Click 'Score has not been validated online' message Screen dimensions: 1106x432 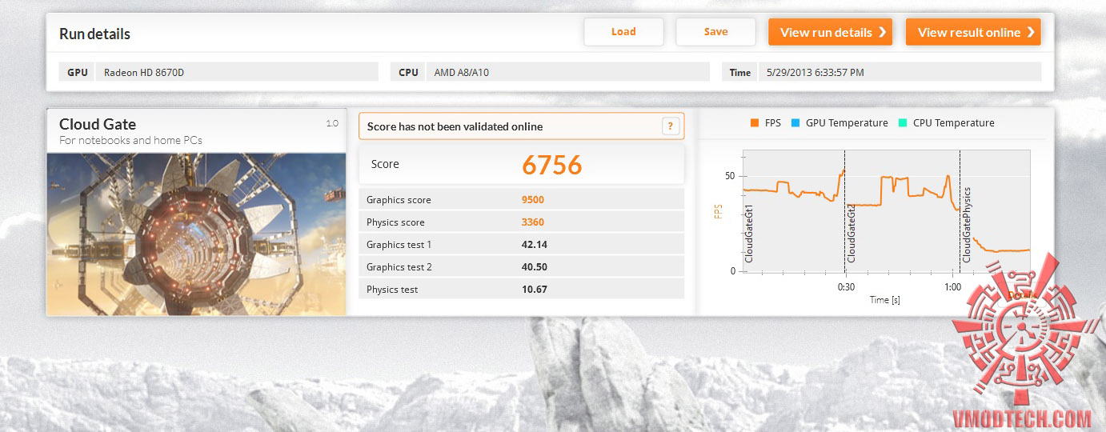(x=455, y=126)
